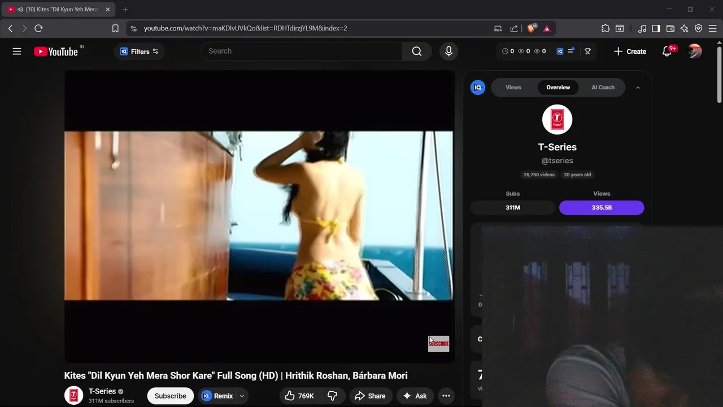Click the vidIQ clock counter icon
This screenshot has height=407, width=723.
505,51
